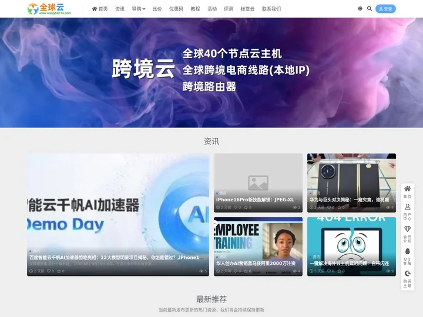Screen dimensions: 423x317
Task: Open the search magnifier icon
Action: coord(370,9)
